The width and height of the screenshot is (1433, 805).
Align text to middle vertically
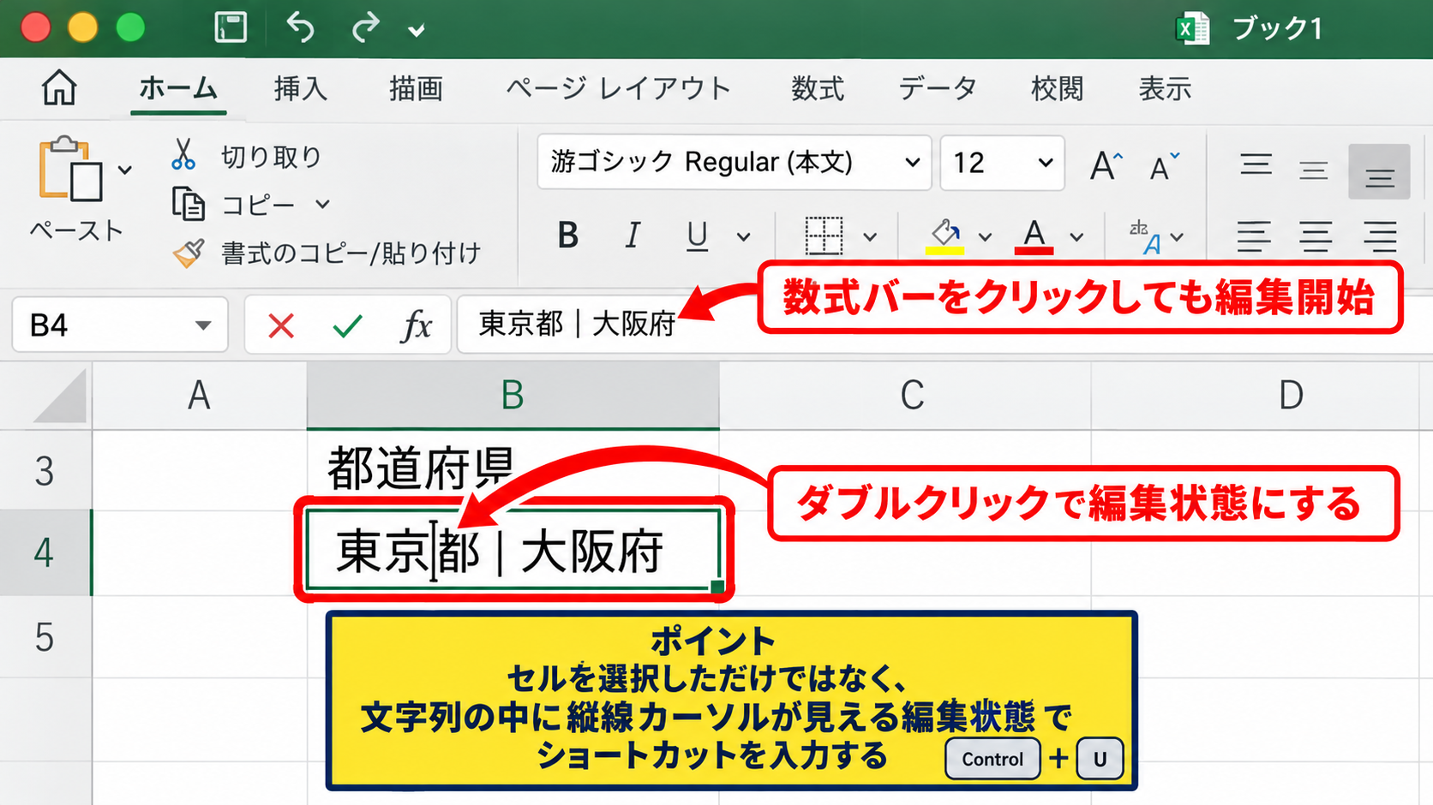coord(1313,170)
